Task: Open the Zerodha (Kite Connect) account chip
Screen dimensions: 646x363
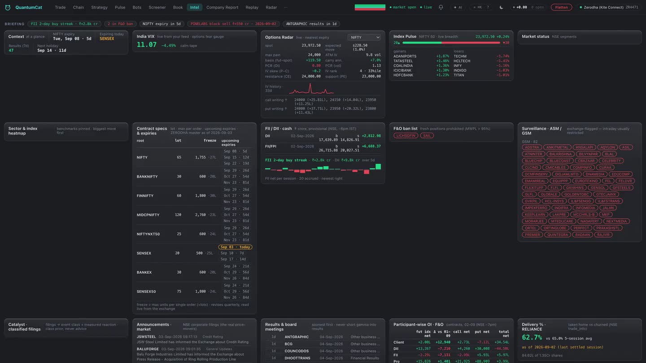Action: coord(609,7)
